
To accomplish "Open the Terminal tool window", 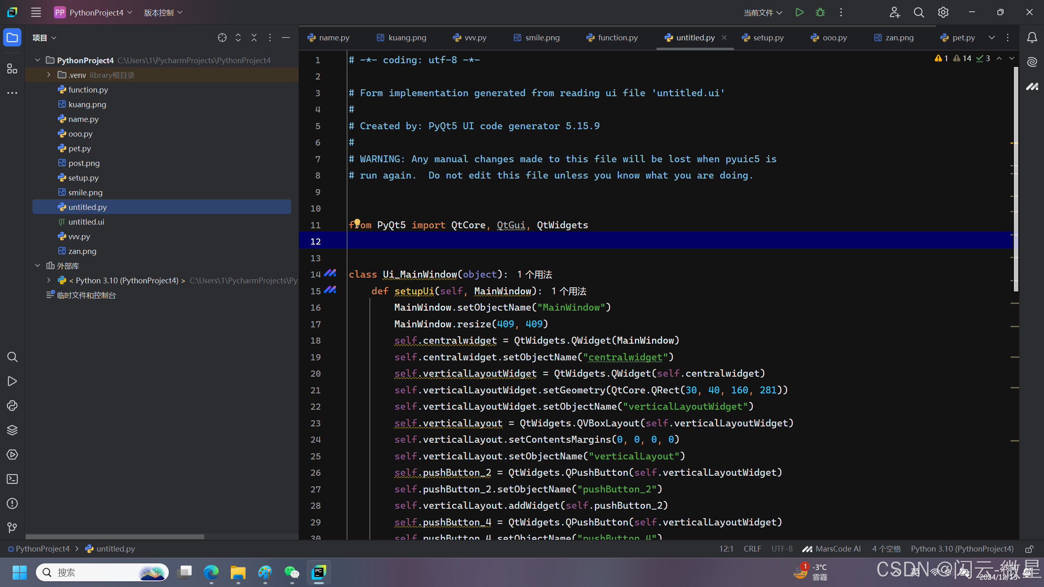I will pos(12,479).
